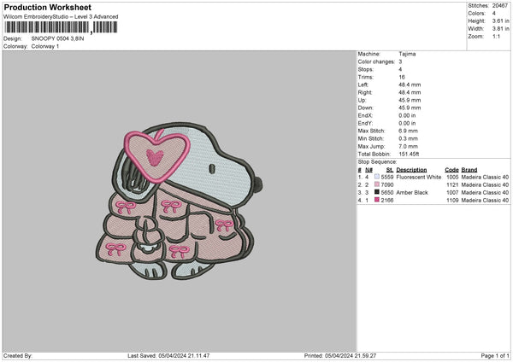
Task: Click the 'Description' column header
Action: click(x=411, y=170)
